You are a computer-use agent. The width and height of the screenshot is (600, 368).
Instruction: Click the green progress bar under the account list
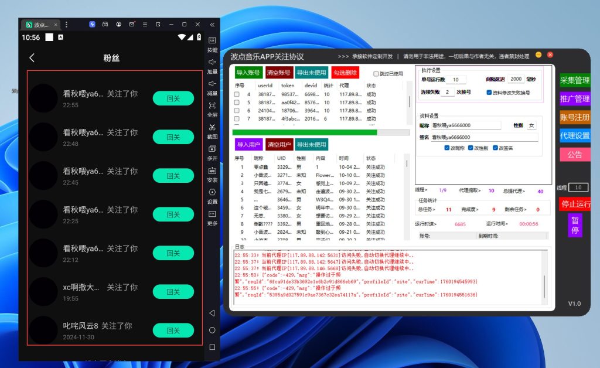coord(305,132)
